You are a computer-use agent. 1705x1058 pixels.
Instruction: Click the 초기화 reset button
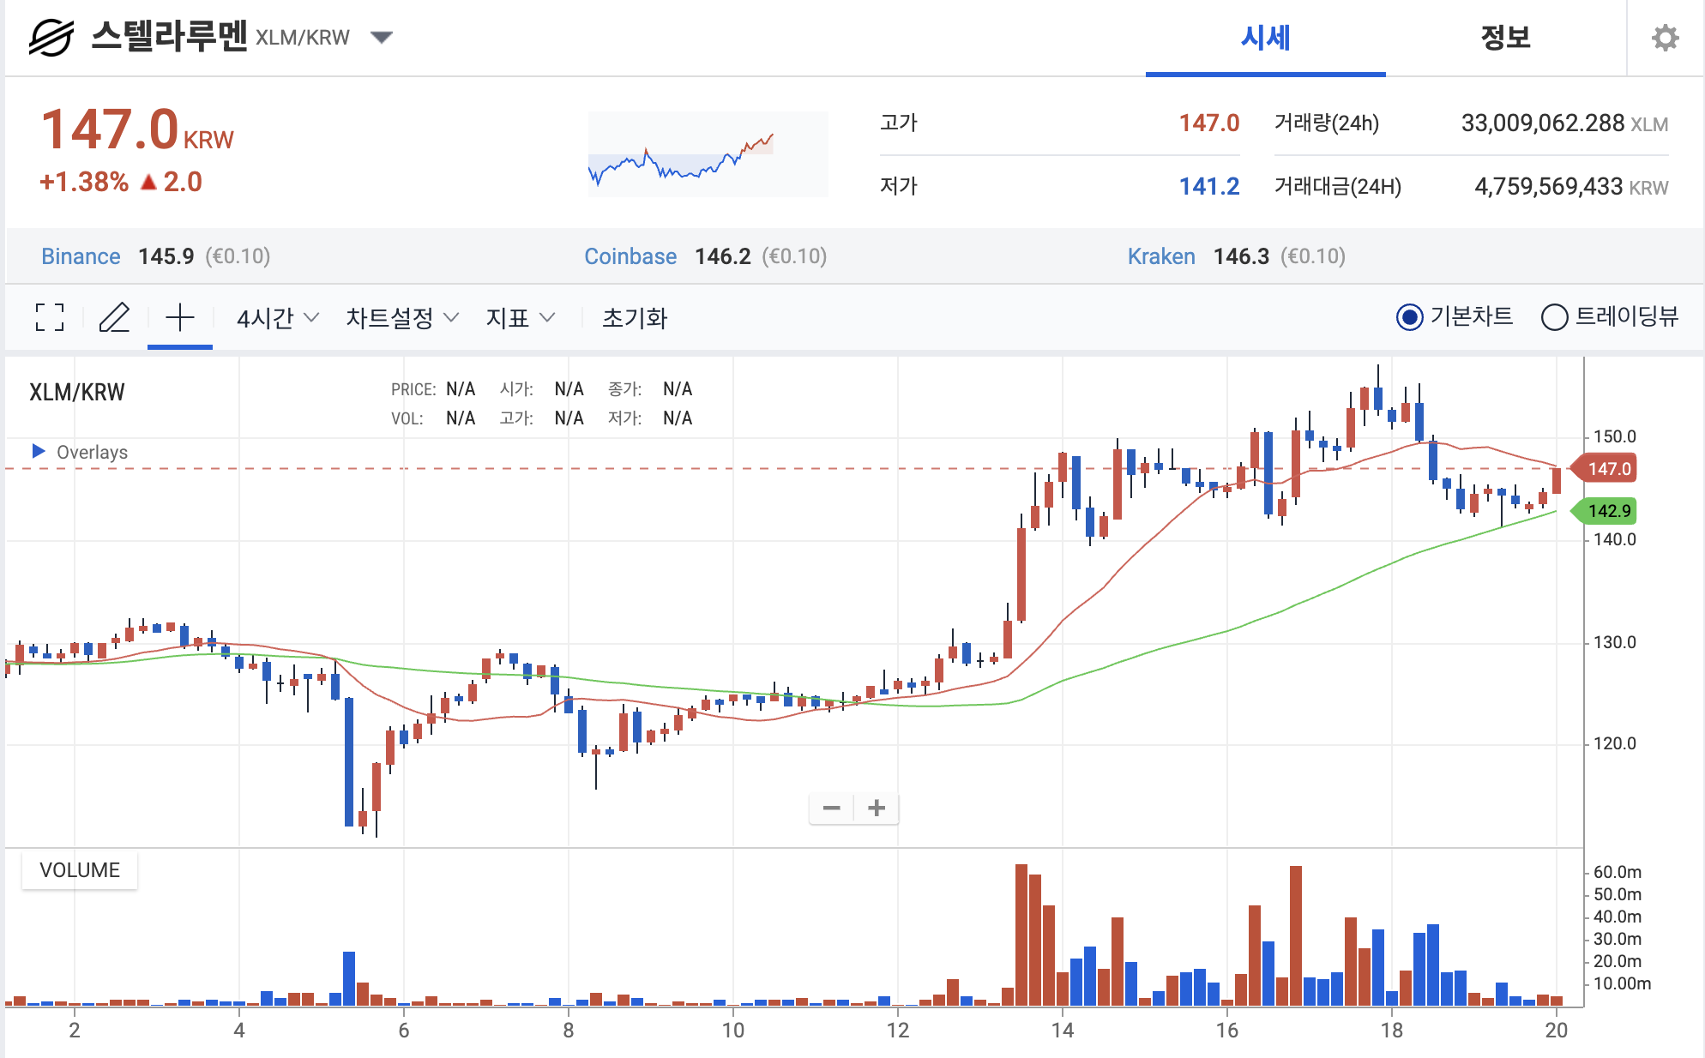click(635, 318)
